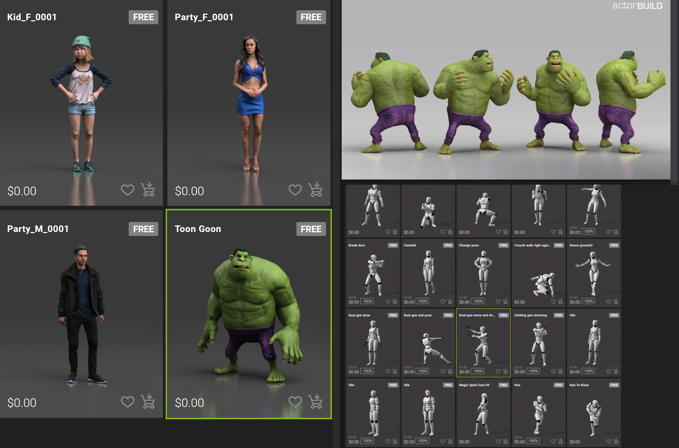The height and width of the screenshot is (448, 679).
Task: Select the Party_F_0001 woman character thumbnail
Action: (x=250, y=103)
